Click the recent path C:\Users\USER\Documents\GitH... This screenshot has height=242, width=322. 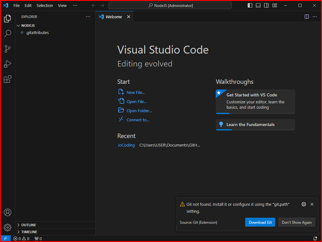coord(169,145)
